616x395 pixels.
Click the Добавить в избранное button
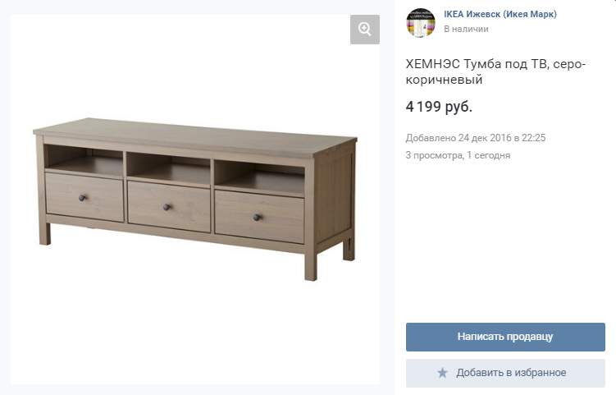pos(505,373)
